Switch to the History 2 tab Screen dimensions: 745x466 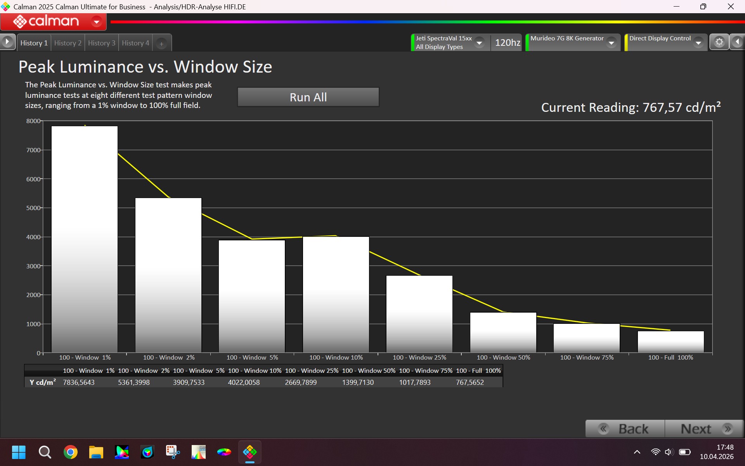68,43
